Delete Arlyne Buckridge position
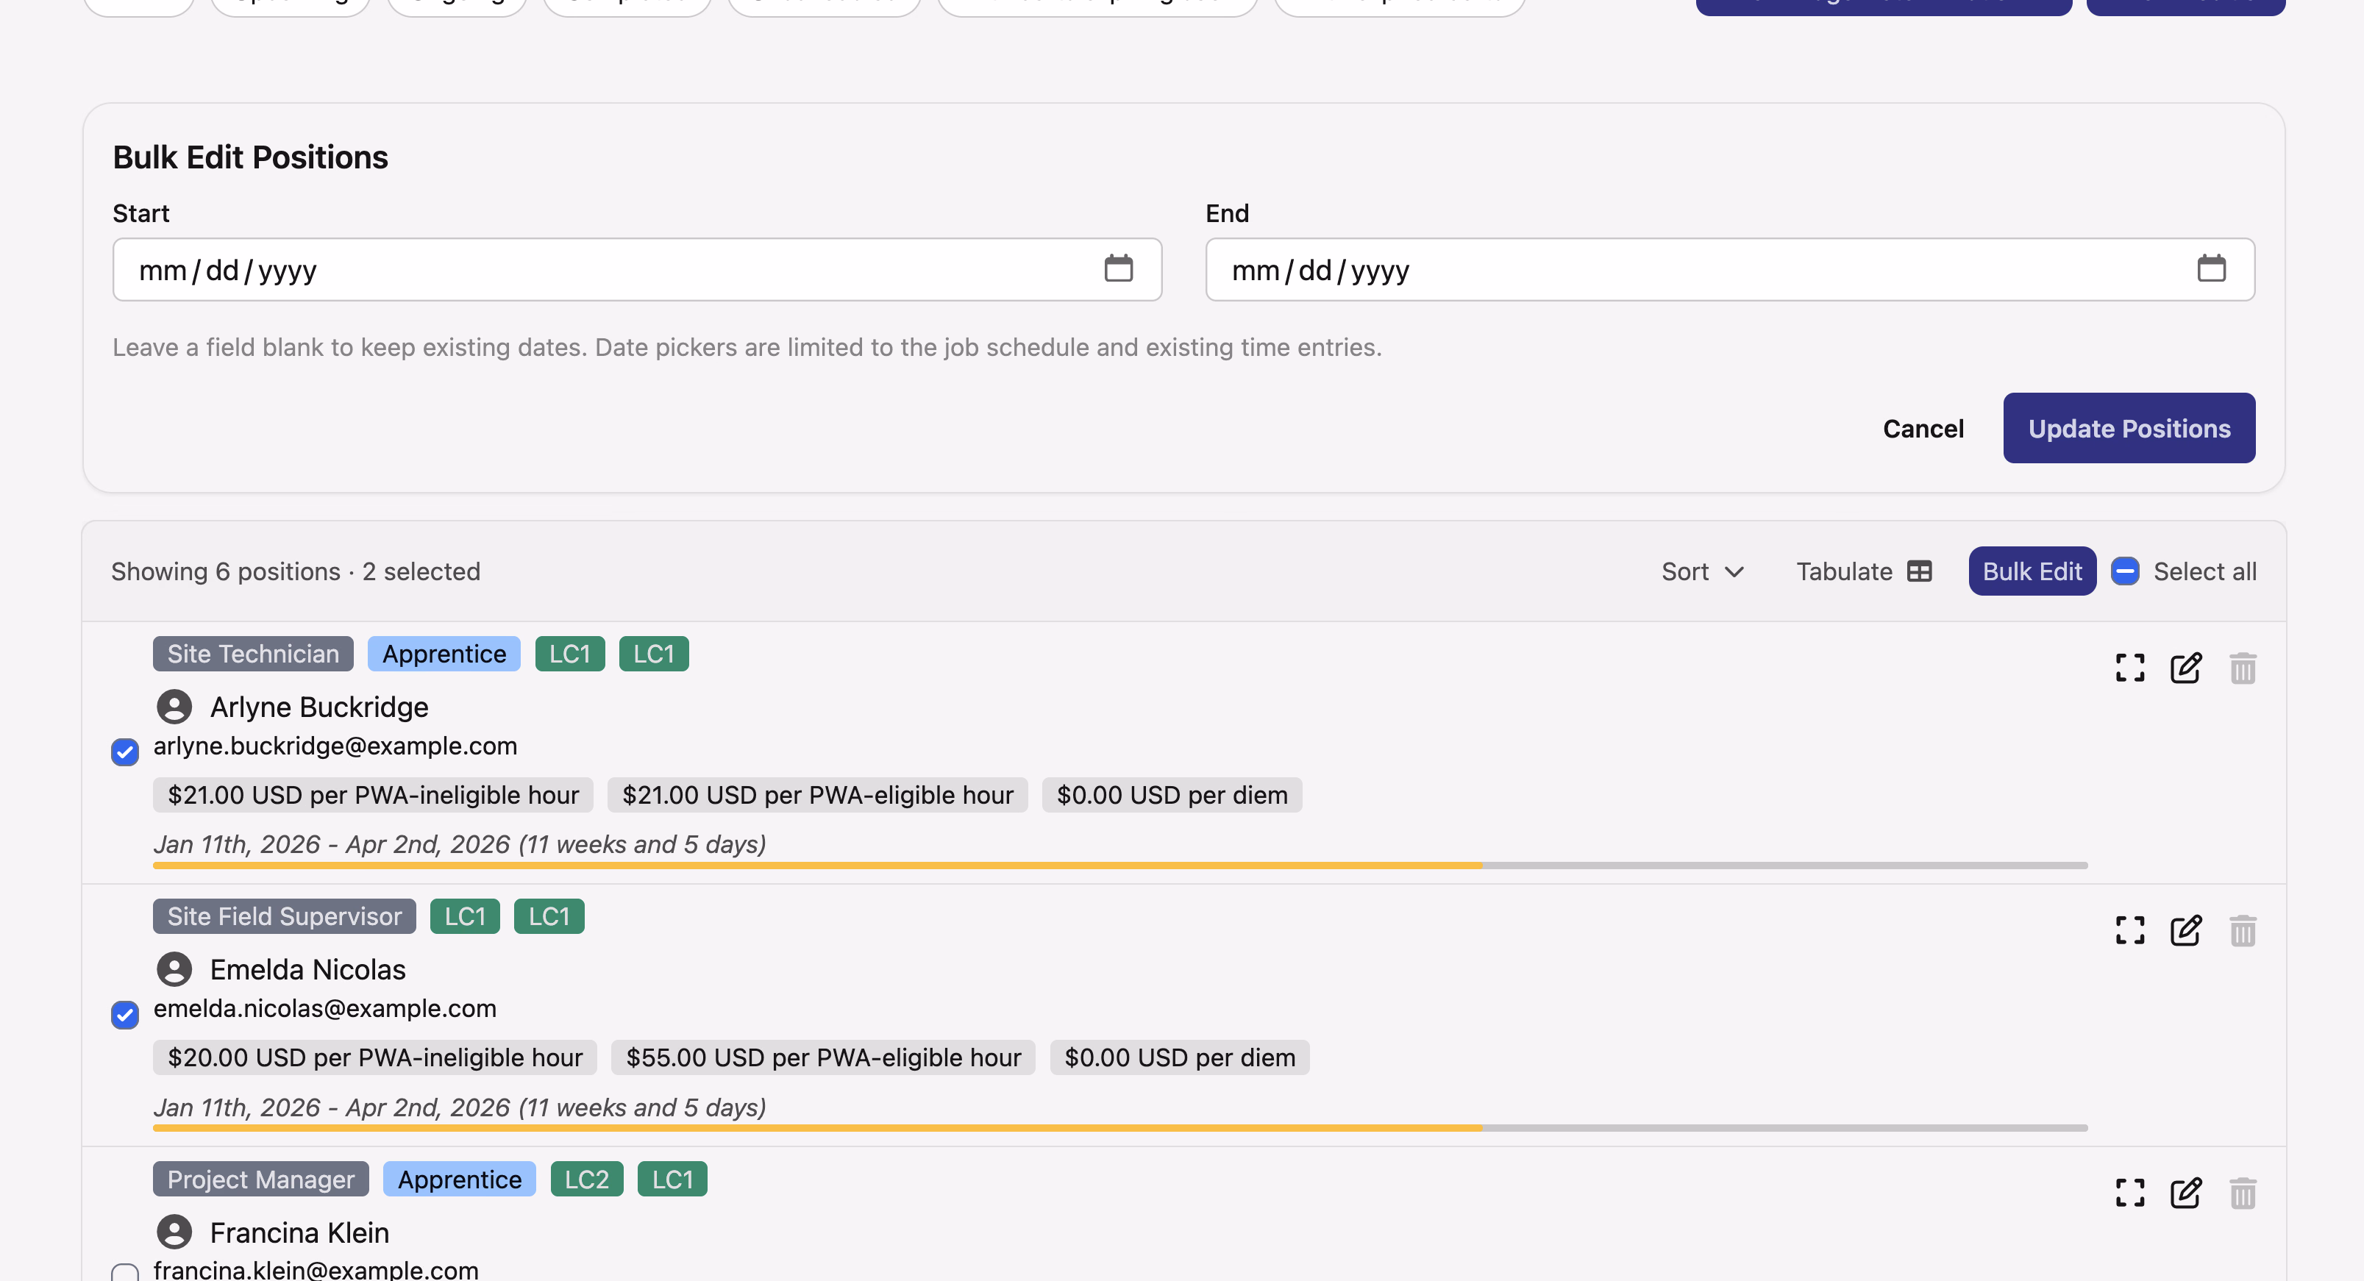 [2243, 668]
